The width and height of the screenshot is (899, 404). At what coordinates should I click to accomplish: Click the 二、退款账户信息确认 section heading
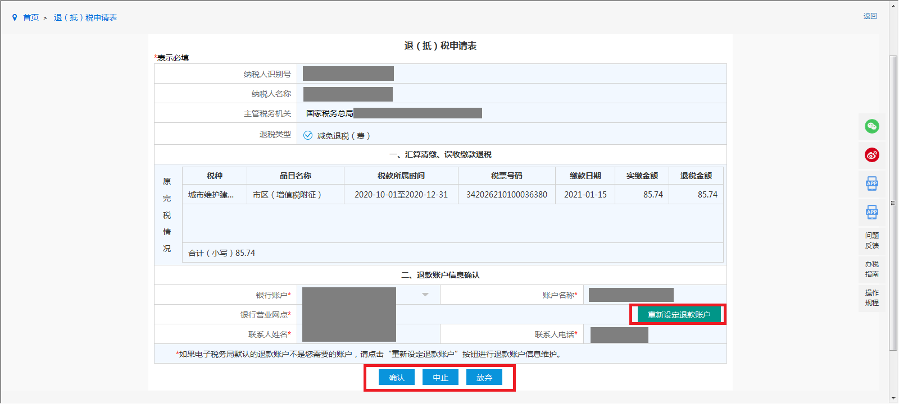click(x=441, y=275)
